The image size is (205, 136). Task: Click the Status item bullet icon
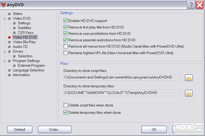(x=9, y=14)
